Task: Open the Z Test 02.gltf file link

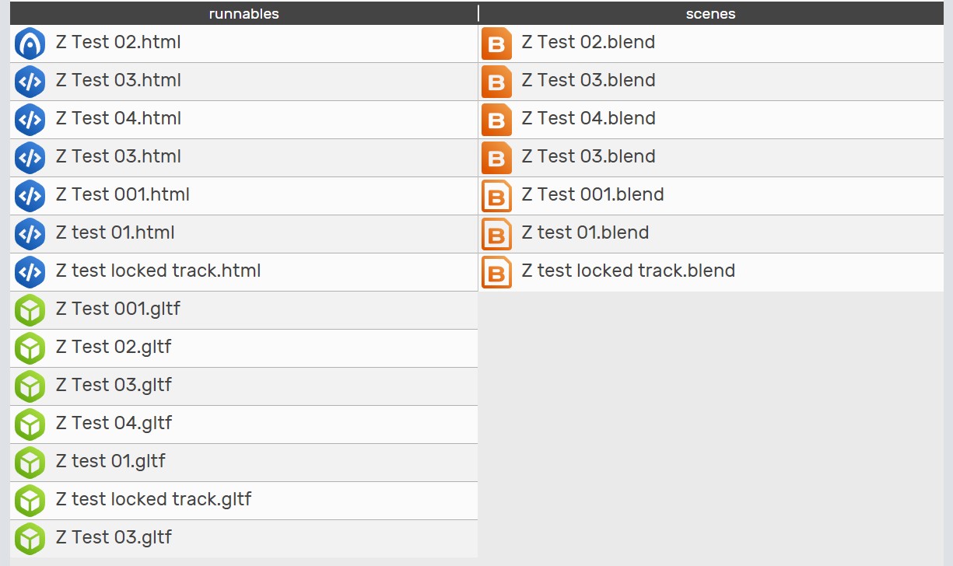Action: [x=114, y=347]
